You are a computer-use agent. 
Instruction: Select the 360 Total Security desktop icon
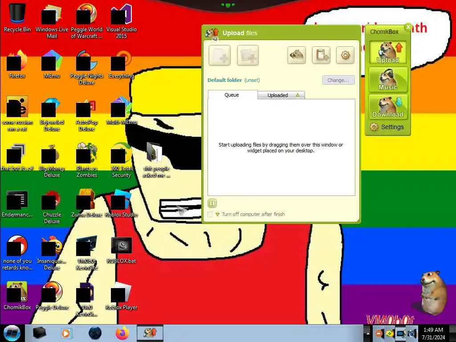point(121,160)
